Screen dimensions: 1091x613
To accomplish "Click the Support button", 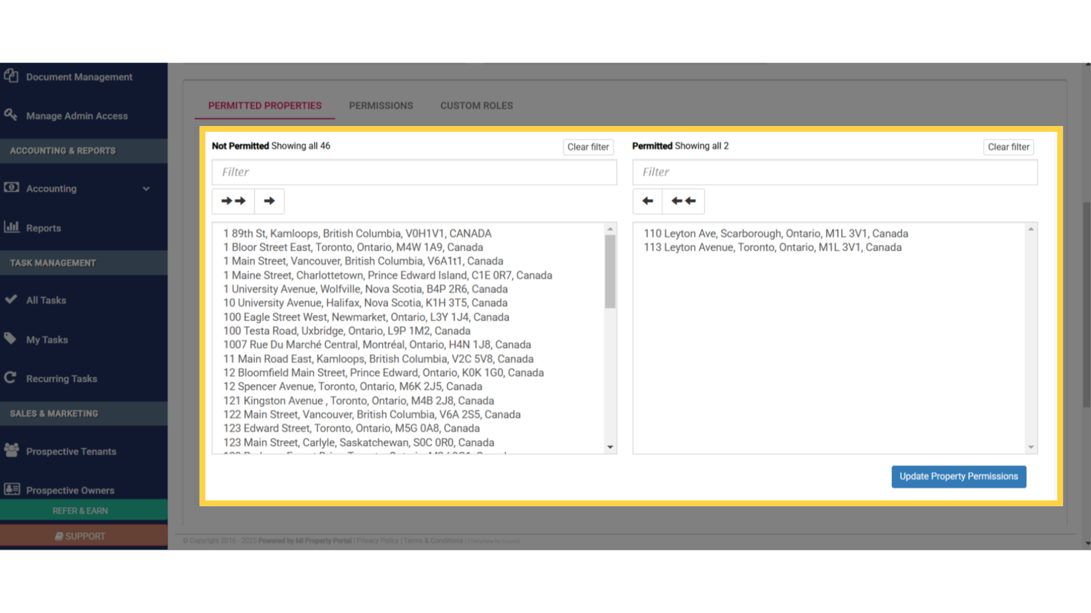I will [x=84, y=536].
